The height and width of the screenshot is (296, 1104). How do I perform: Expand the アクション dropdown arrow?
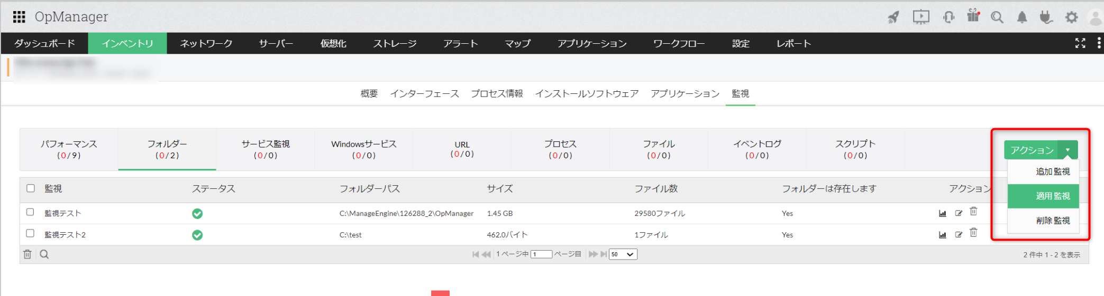click(1067, 150)
